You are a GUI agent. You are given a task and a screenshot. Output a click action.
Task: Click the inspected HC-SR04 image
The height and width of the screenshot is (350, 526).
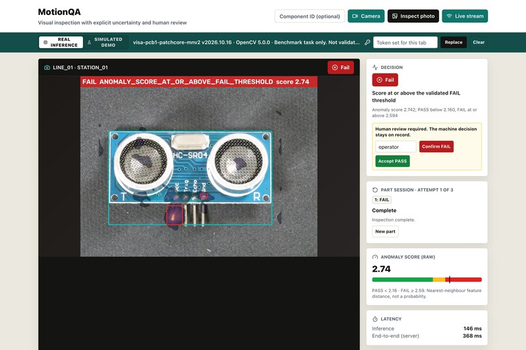point(198,166)
